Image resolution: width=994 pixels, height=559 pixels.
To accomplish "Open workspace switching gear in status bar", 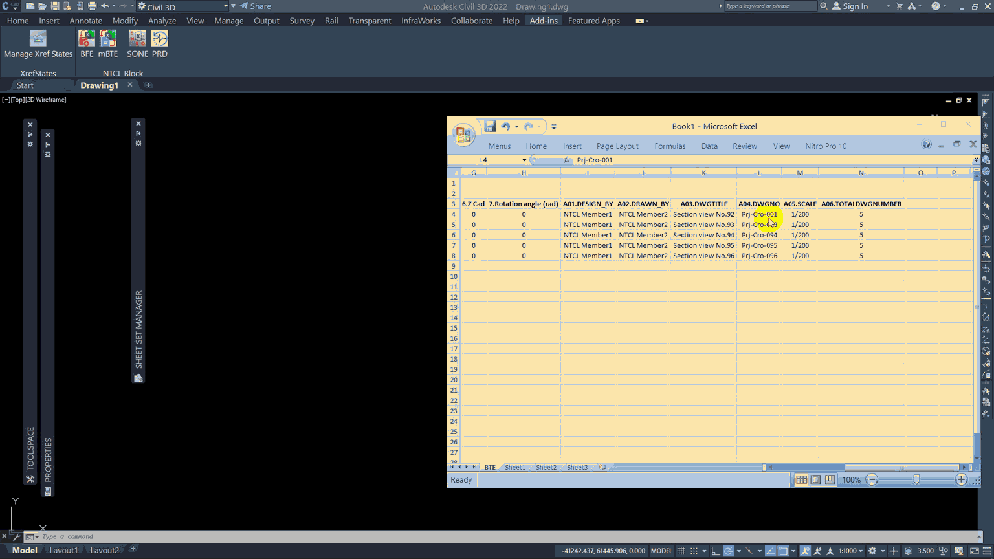I will point(872,551).
